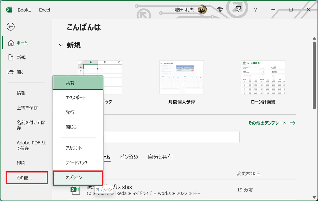Click the Home house icon in sidebar

(x=11, y=43)
